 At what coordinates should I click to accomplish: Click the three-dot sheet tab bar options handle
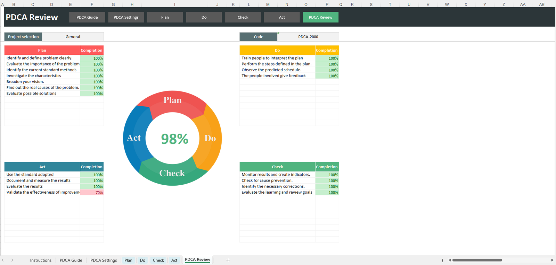coord(442,260)
